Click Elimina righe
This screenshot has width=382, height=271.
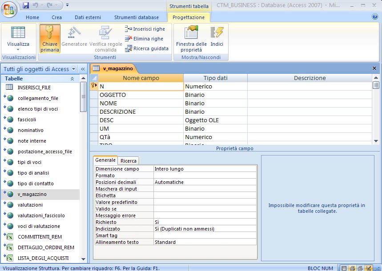[144, 39]
